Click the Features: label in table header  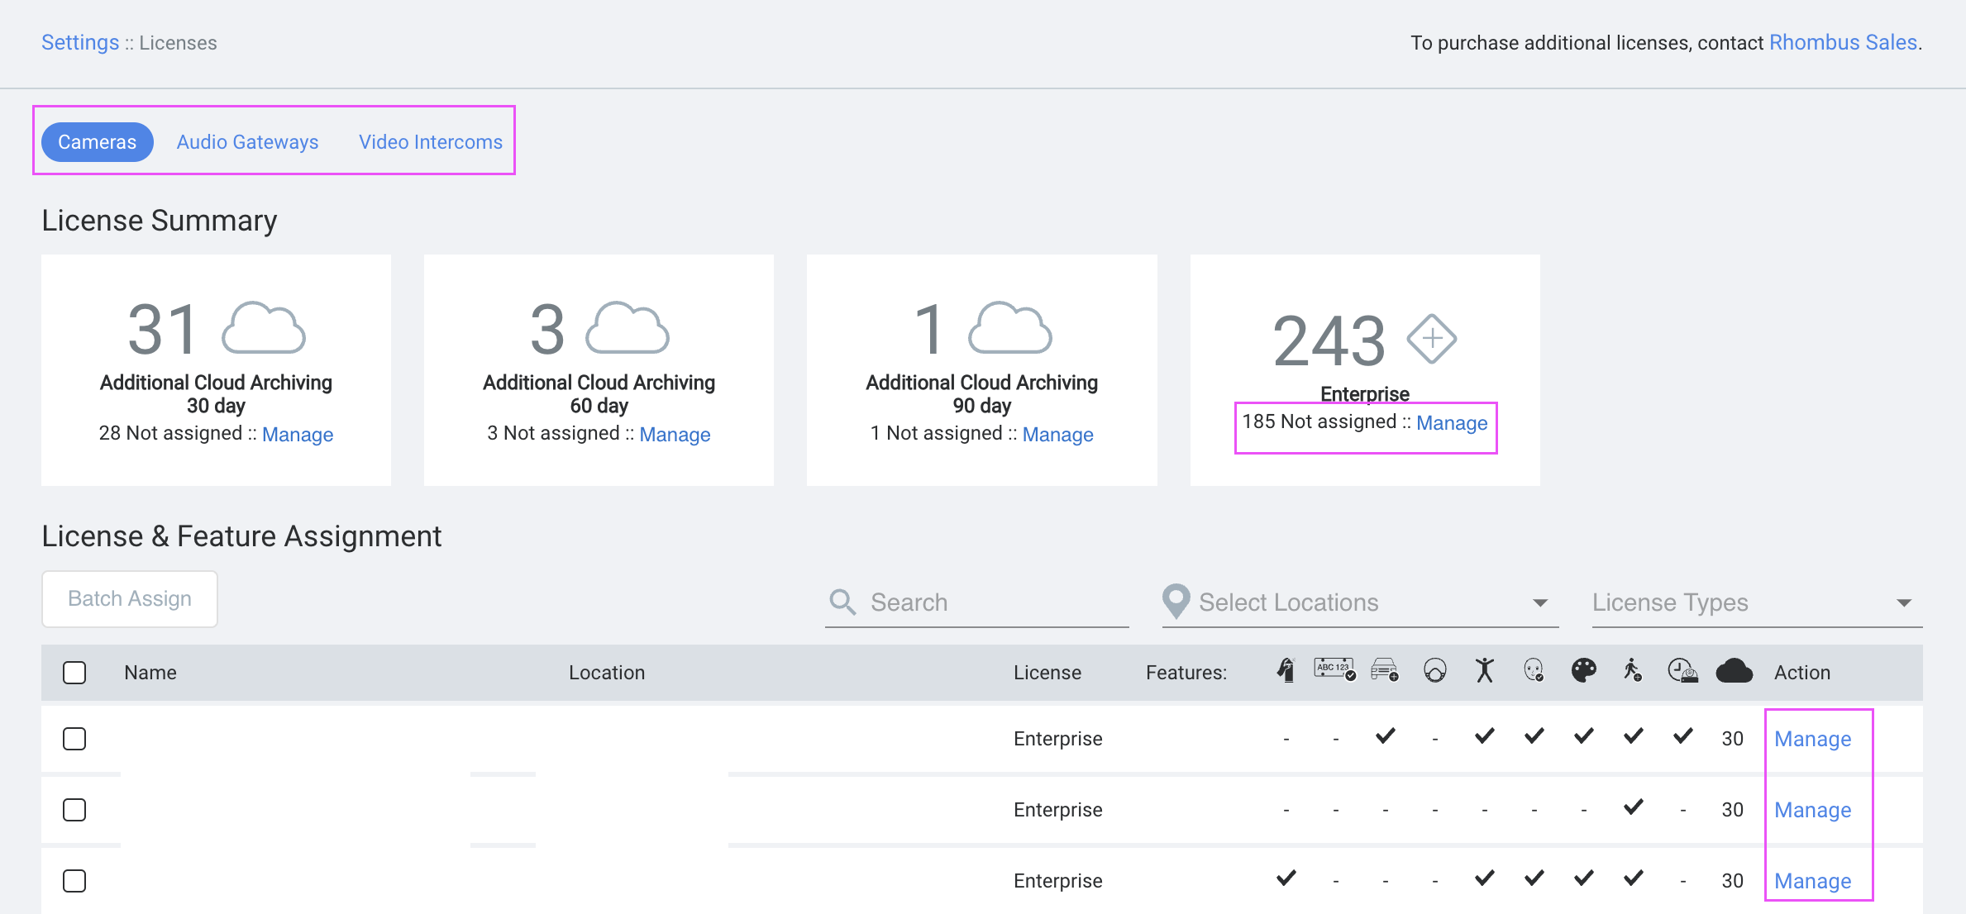[x=1186, y=673]
